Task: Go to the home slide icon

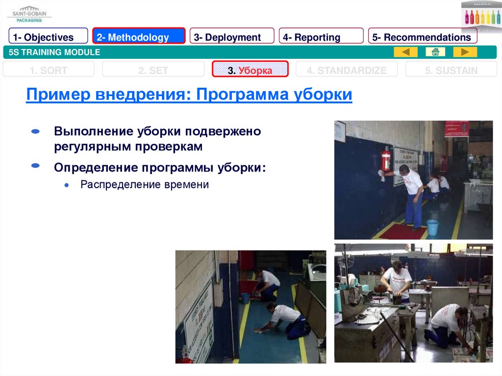Action: (435, 52)
